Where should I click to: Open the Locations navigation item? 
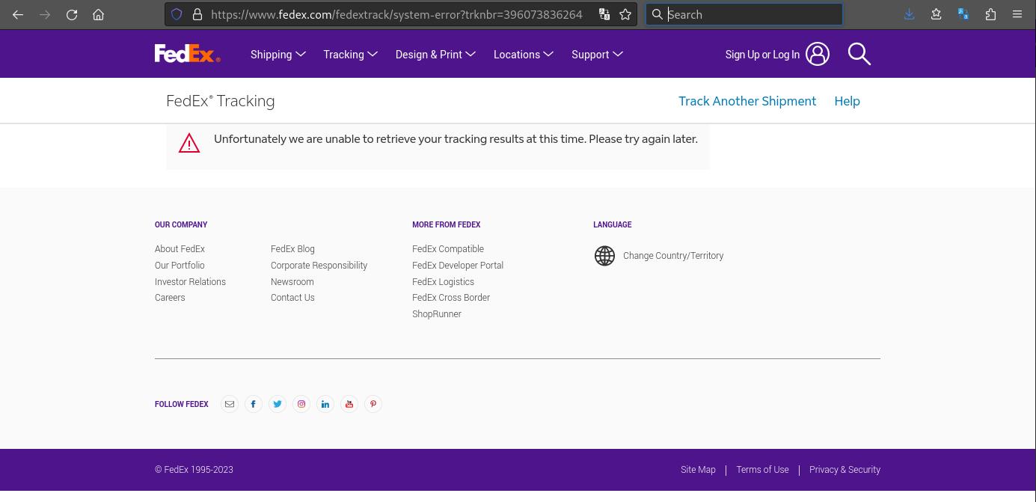pos(517,54)
